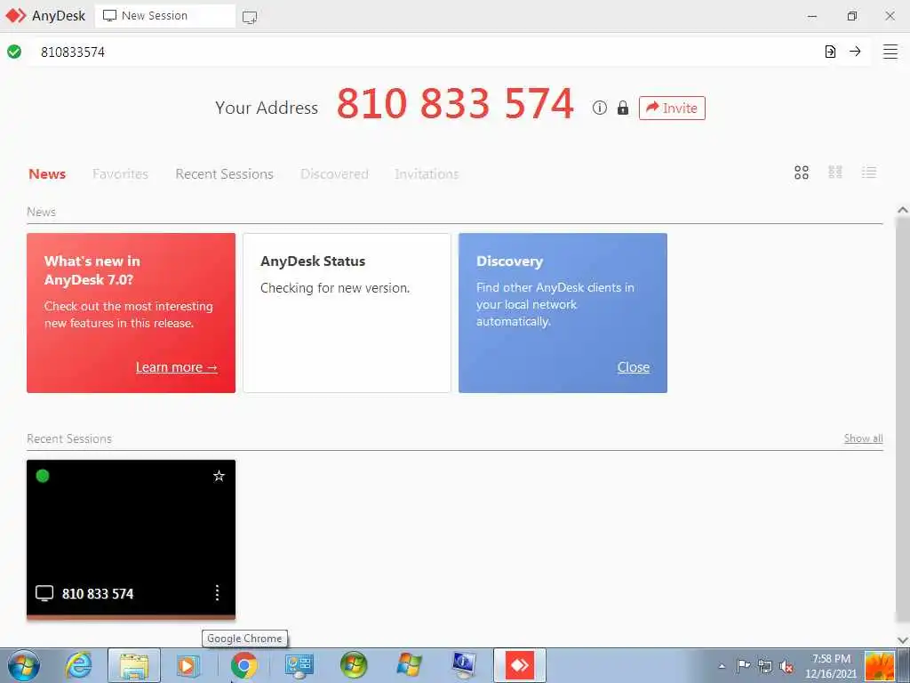Click the muted volume tray icon
910x683 pixels.
tap(786, 666)
